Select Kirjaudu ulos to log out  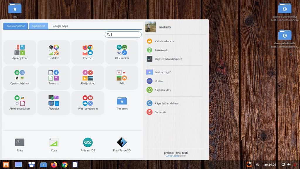(163, 90)
